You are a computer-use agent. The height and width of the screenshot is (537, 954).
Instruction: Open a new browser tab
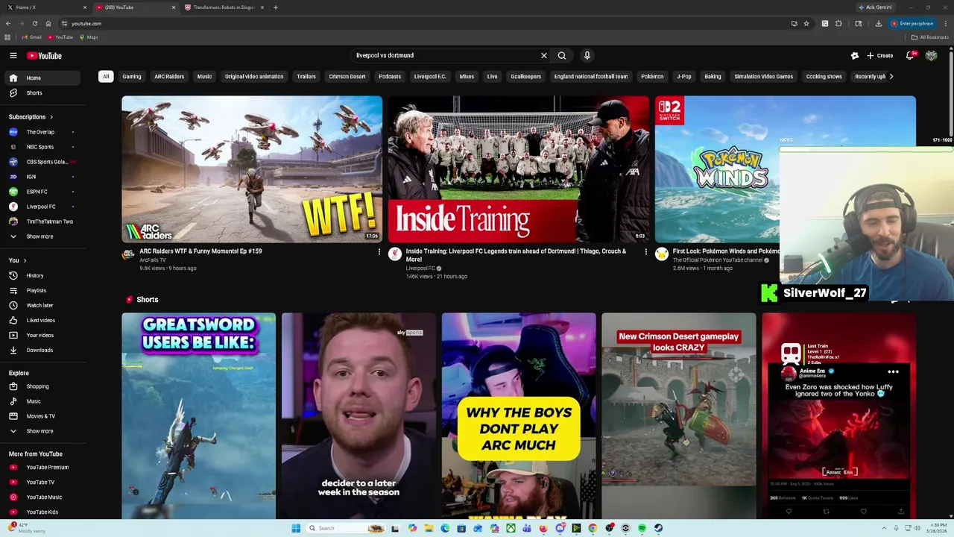(x=275, y=7)
